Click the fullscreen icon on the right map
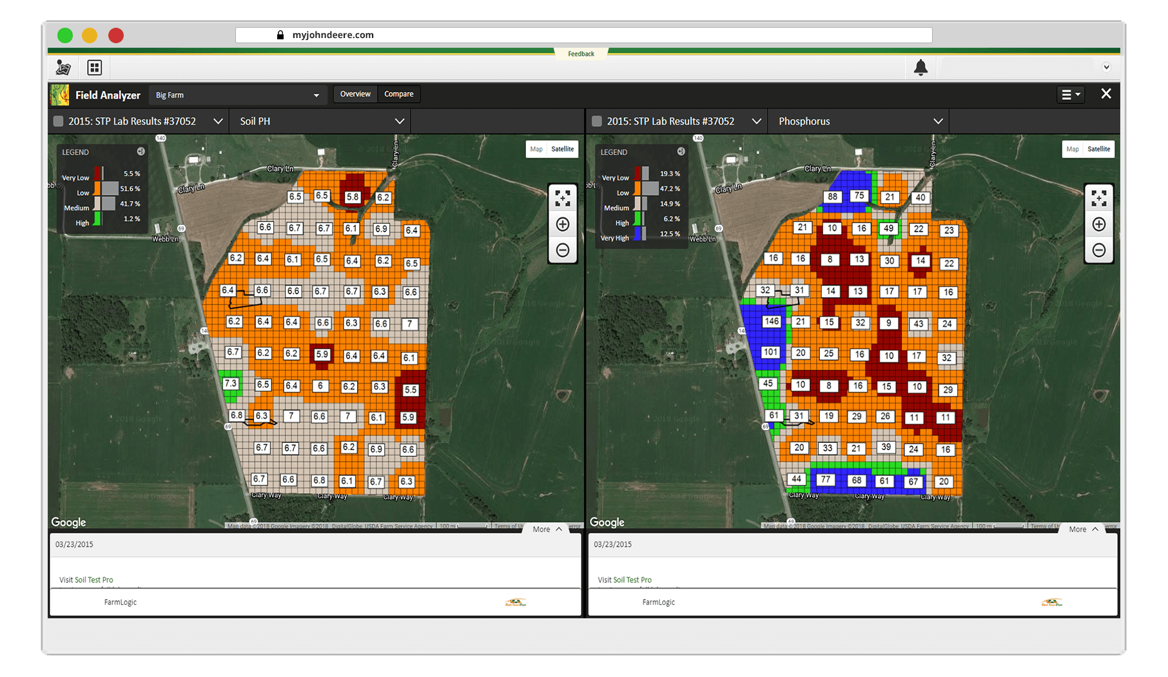This screenshot has width=1168, height=677. click(1099, 198)
